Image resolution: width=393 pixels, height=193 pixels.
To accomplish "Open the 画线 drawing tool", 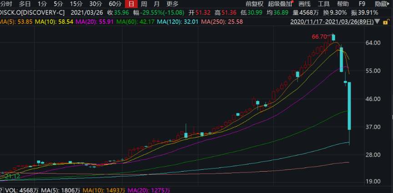I will tap(304, 4).
